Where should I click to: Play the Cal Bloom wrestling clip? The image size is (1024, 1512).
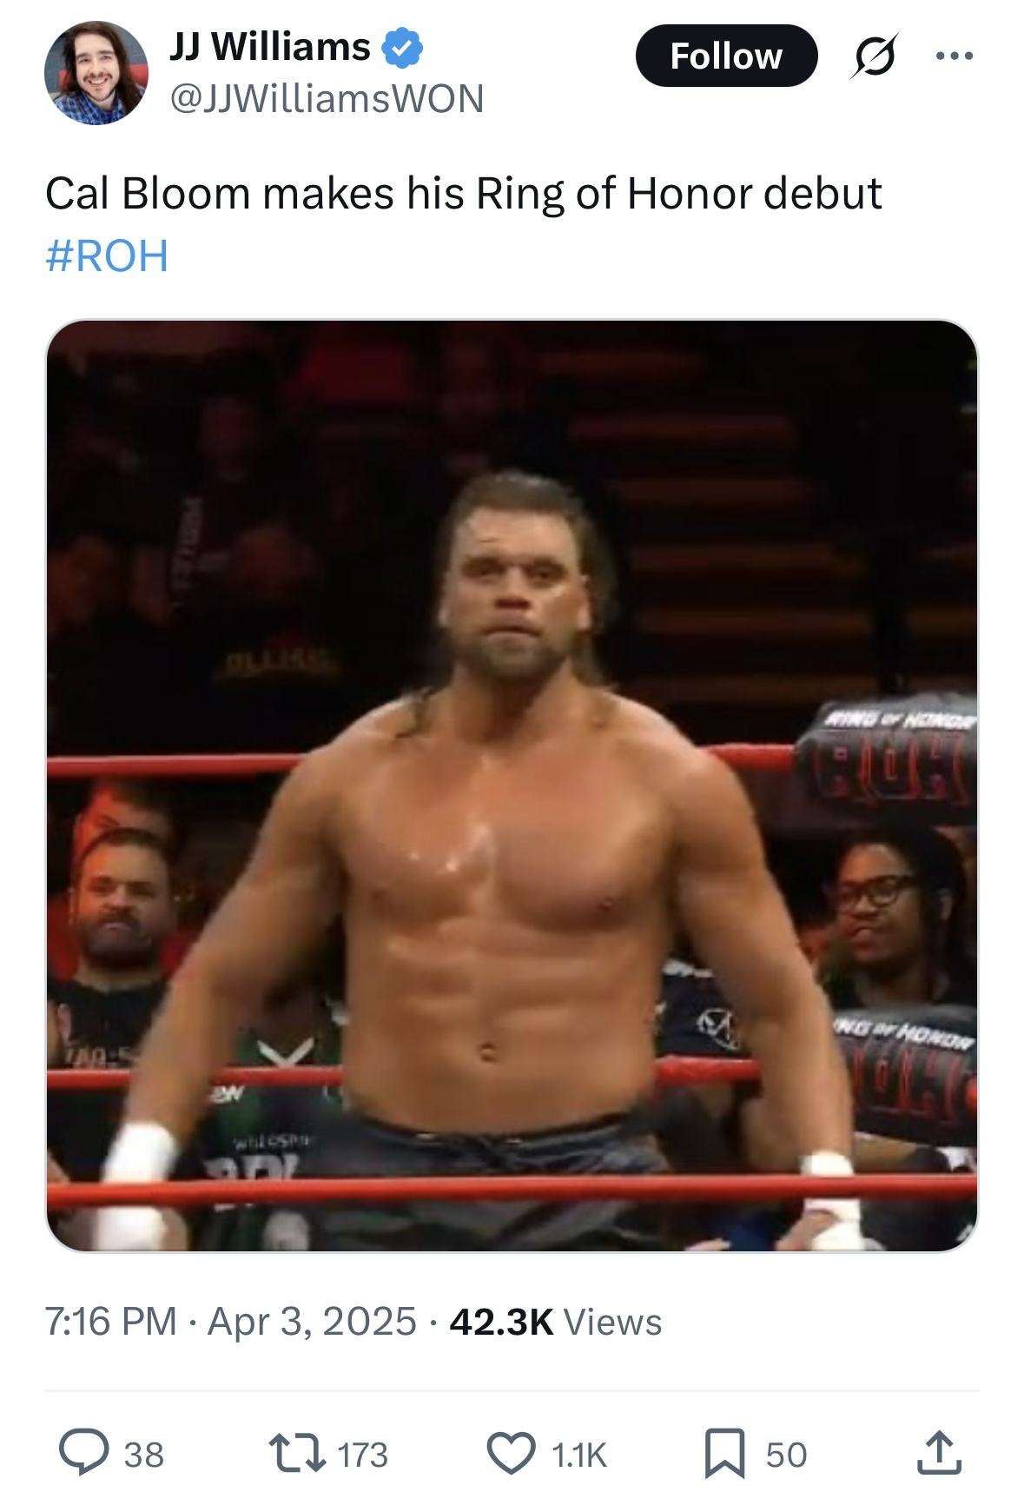512,786
